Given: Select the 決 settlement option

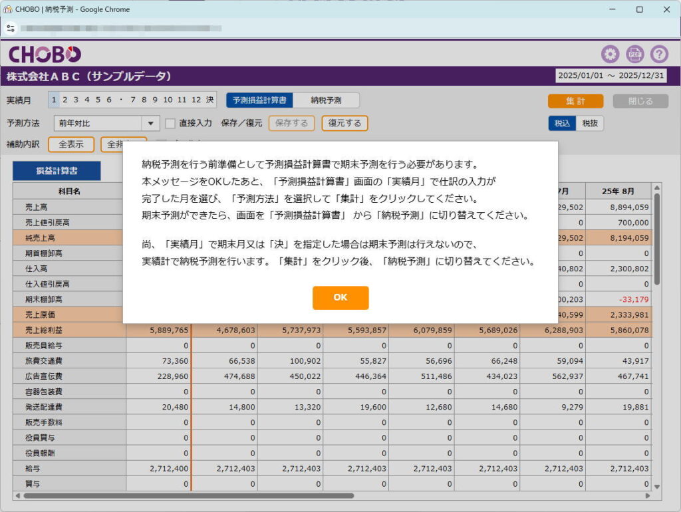Looking at the screenshot, I should pyautogui.click(x=209, y=100).
